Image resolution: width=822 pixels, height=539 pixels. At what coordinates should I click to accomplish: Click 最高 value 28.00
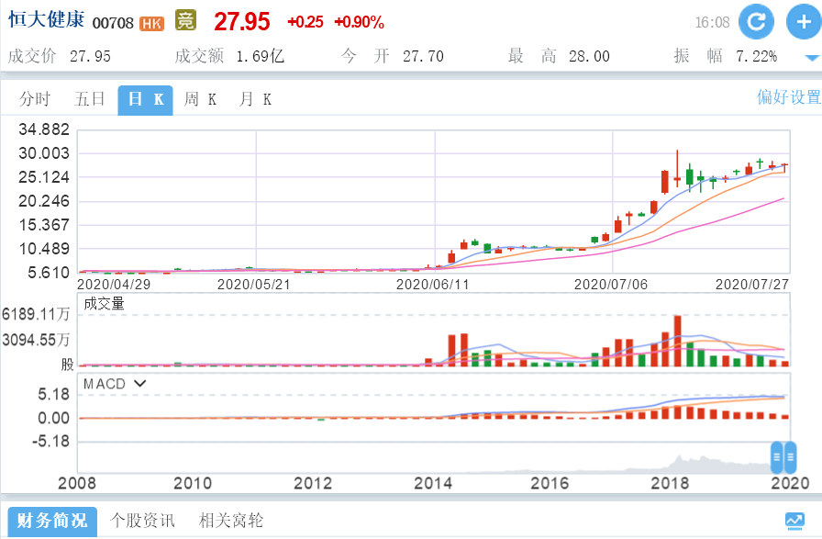tap(589, 56)
